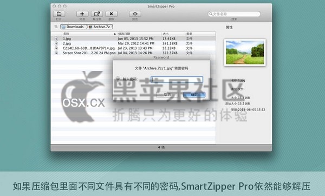
Task: Click the original size 13.51KB text
Action: click(x=238, y=103)
